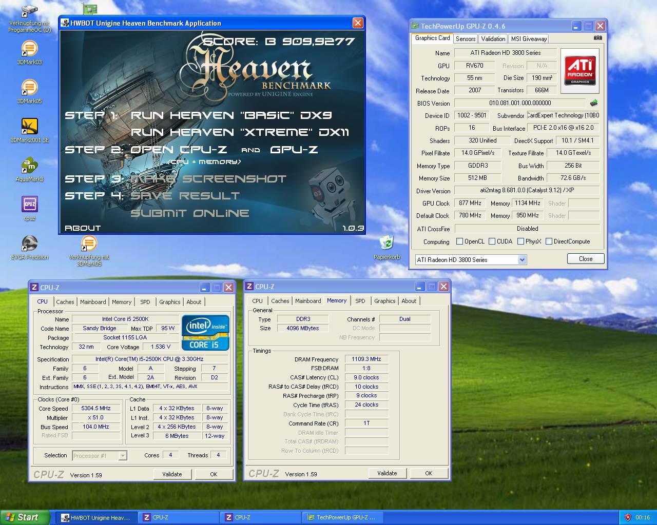Image resolution: width=657 pixels, height=525 pixels.
Task: Toggle the DirectCompute checkbox in GPU-Z
Action: click(x=549, y=241)
